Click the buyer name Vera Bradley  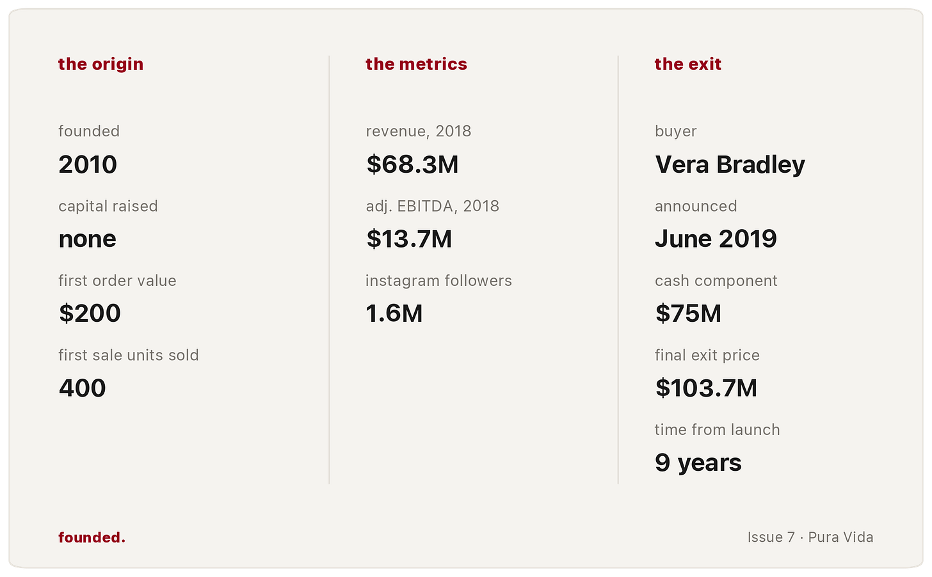click(730, 165)
